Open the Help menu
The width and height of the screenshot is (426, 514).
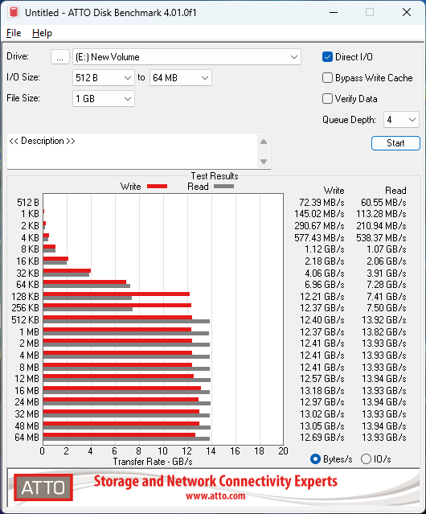click(x=42, y=33)
